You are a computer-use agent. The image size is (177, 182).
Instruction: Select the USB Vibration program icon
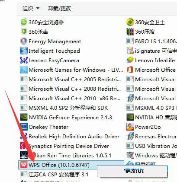(x=130, y=146)
